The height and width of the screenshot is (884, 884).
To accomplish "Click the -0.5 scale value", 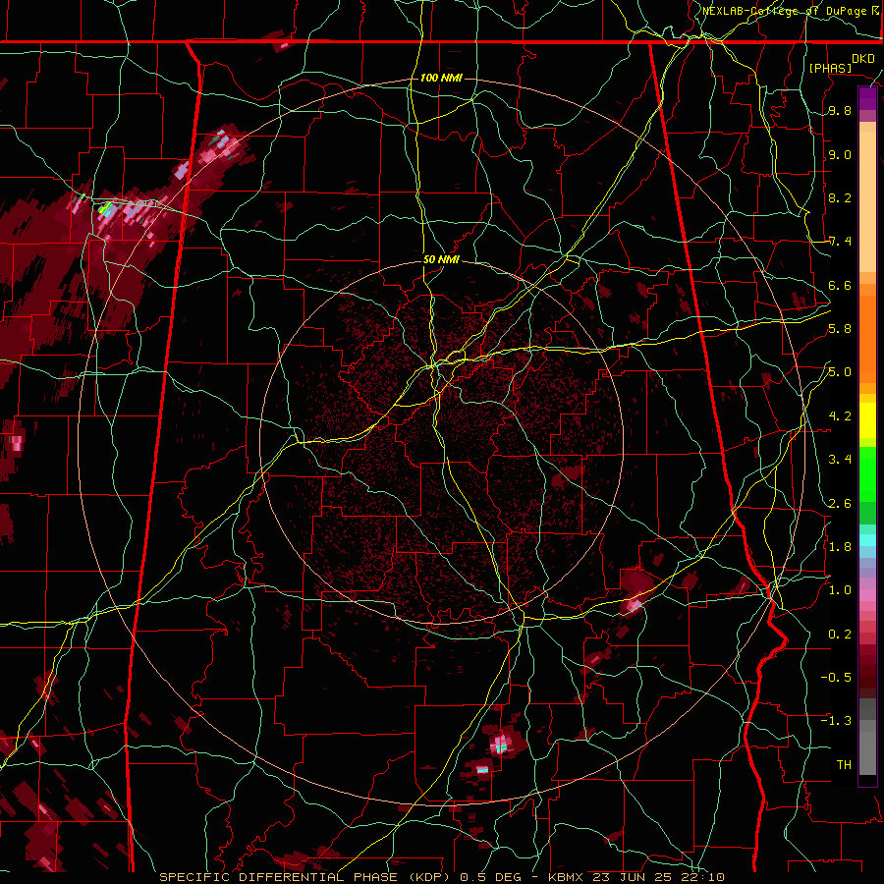I will coord(836,678).
